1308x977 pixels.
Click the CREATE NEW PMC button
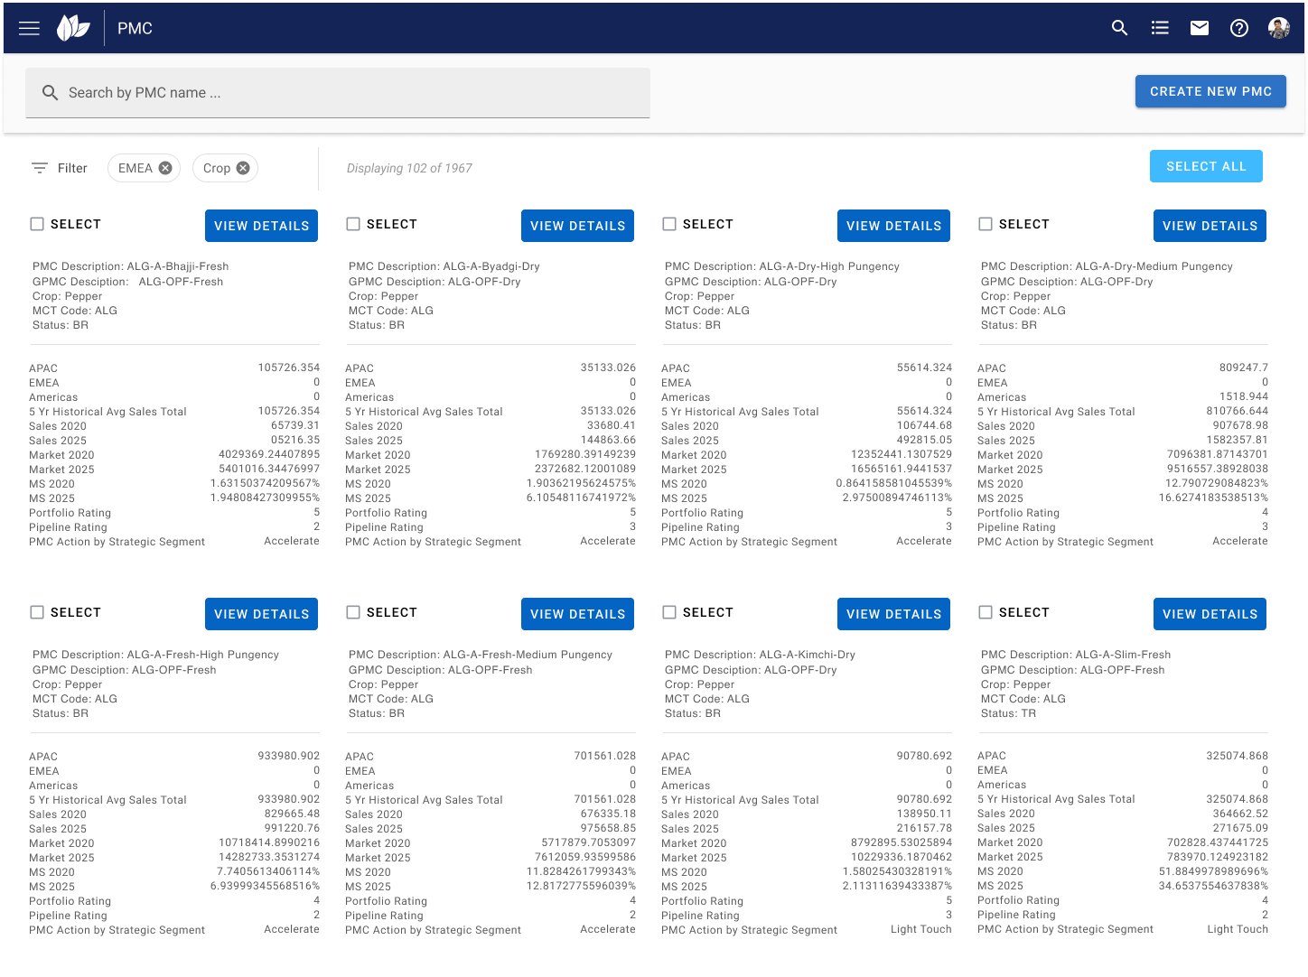click(x=1210, y=91)
